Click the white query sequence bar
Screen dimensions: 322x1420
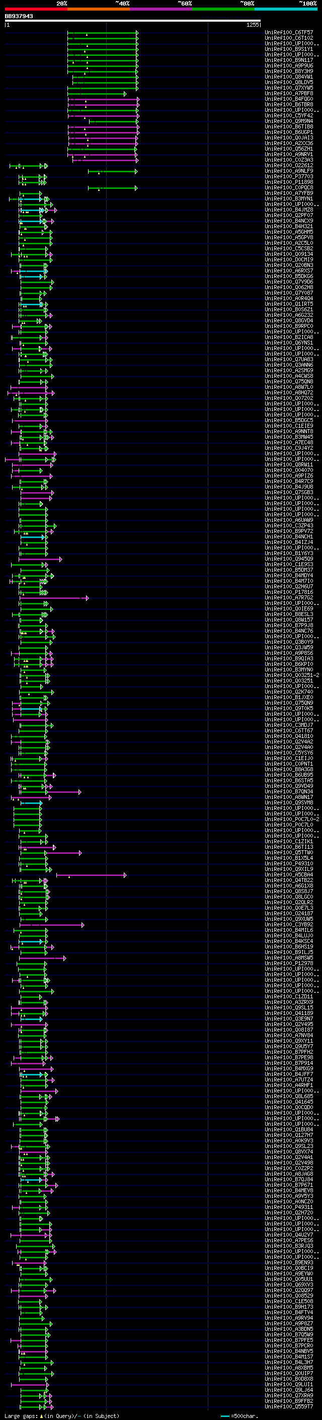(x=133, y=21)
